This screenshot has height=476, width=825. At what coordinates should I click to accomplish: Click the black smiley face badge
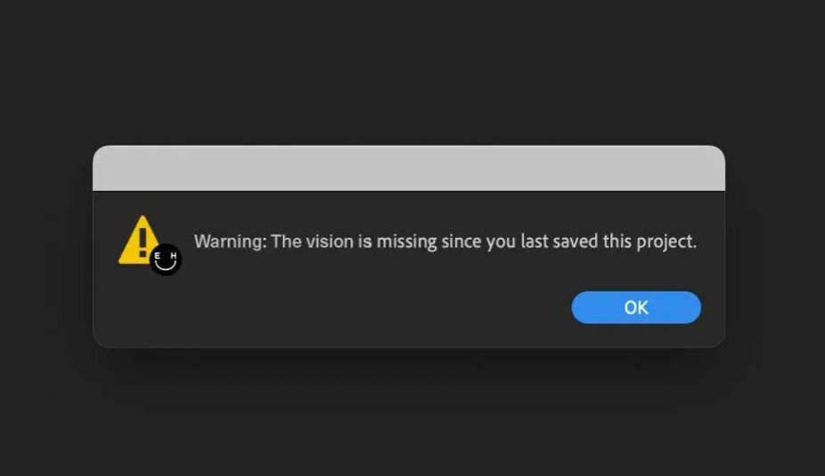166,259
